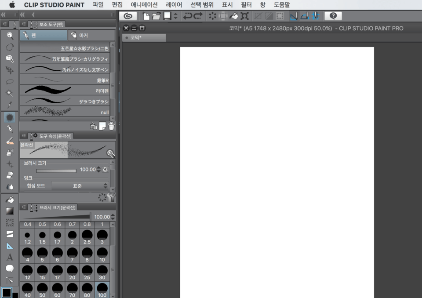Open the 레이어 menu
The width and height of the screenshot is (422, 298).
click(174, 5)
